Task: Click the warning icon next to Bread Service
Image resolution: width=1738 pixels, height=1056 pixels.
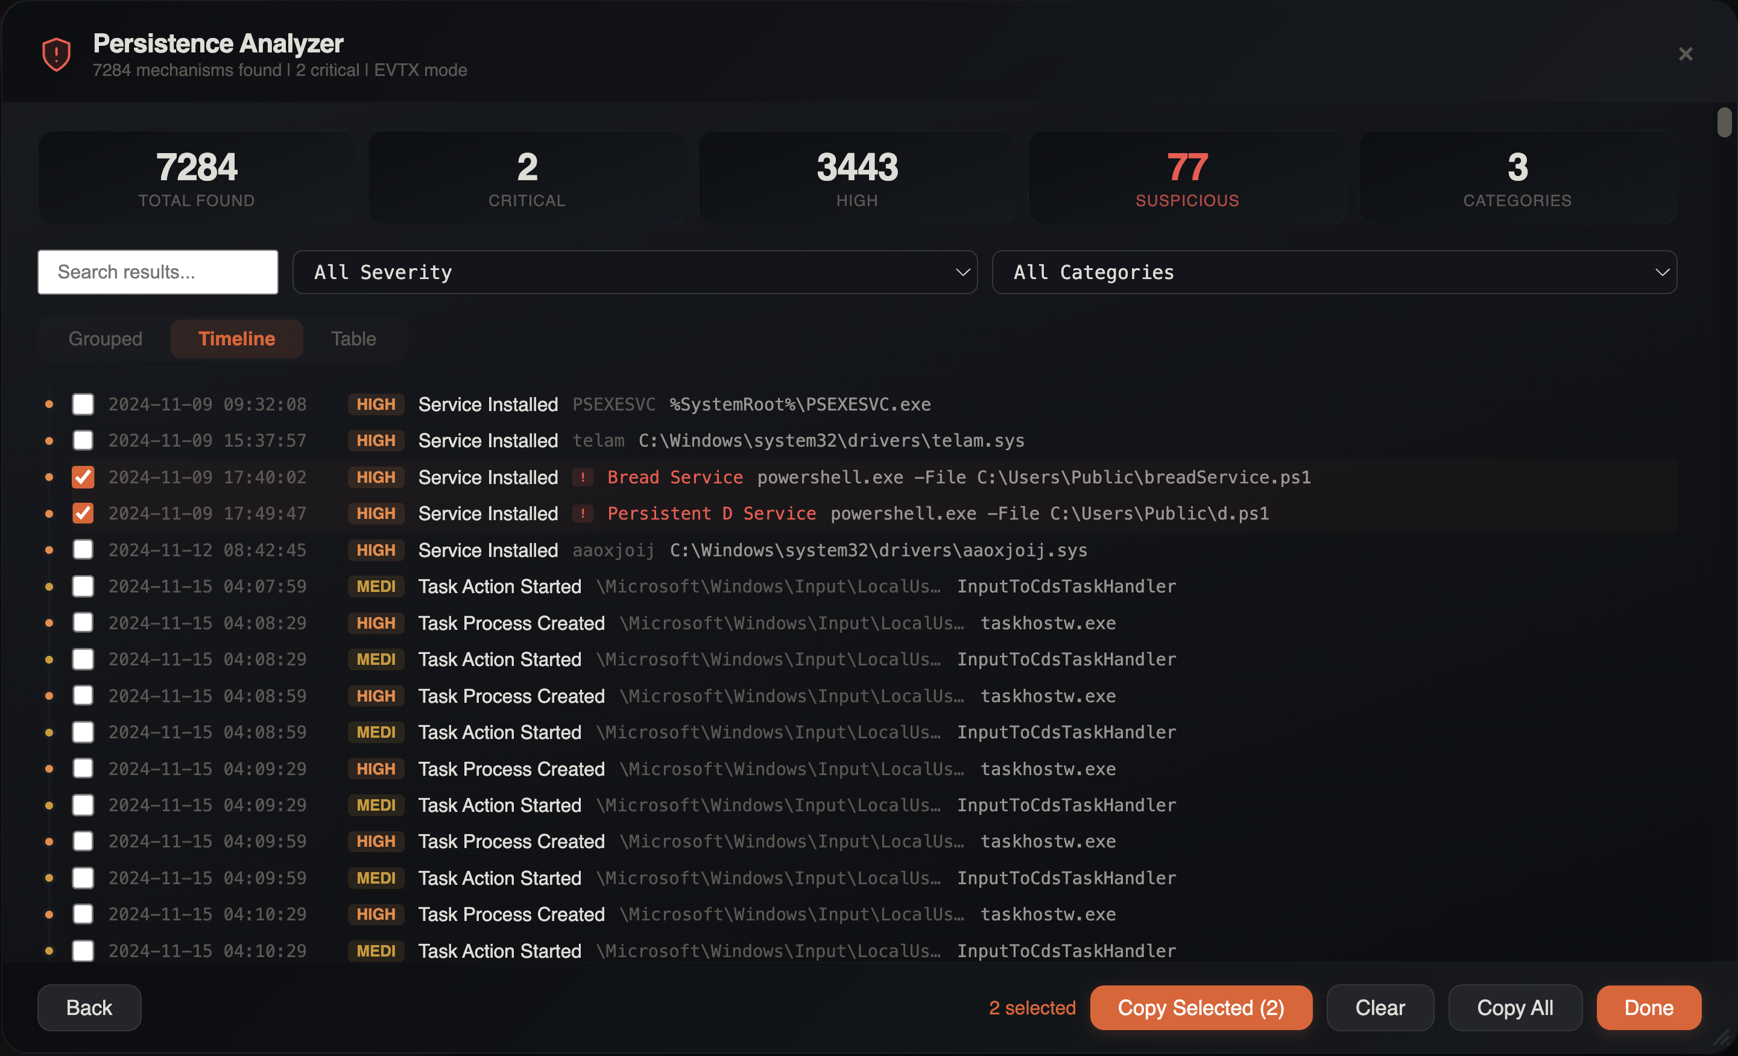Action: 583,477
